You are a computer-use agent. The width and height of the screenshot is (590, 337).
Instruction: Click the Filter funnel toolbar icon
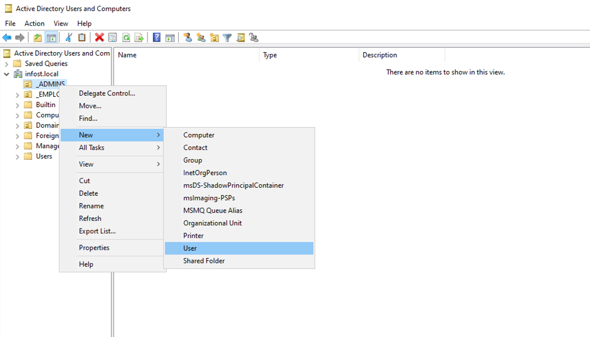227,38
